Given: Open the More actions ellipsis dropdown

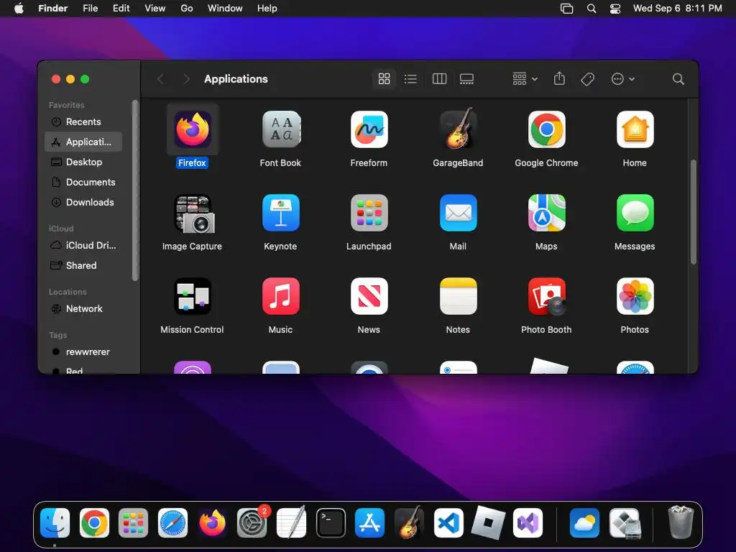Looking at the screenshot, I should pyautogui.click(x=623, y=79).
